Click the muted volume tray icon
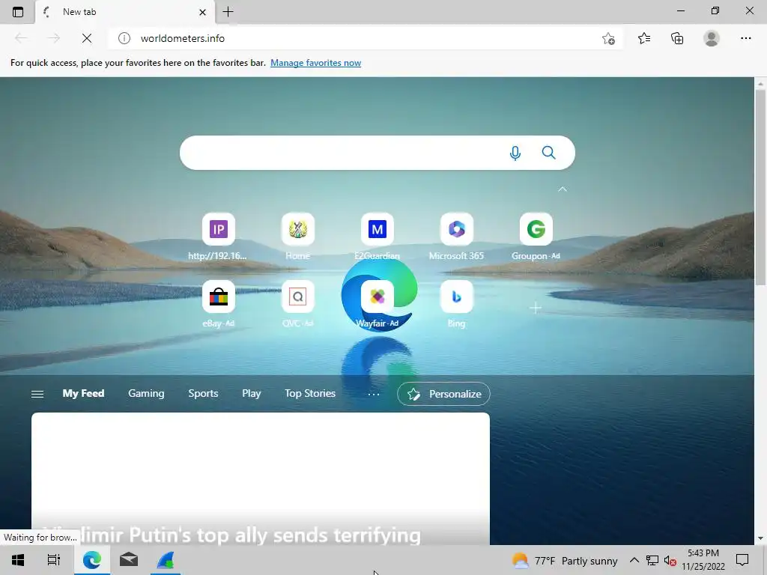Screen dimensions: 767x575 (670, 561)
